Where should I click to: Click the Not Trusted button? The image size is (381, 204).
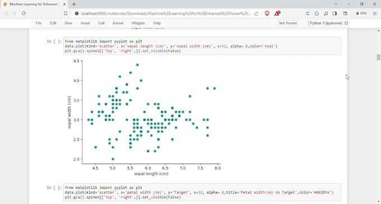[288, 23]
